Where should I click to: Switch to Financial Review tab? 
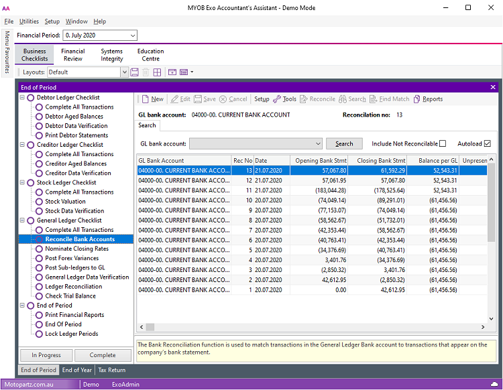tap(73, 55)
